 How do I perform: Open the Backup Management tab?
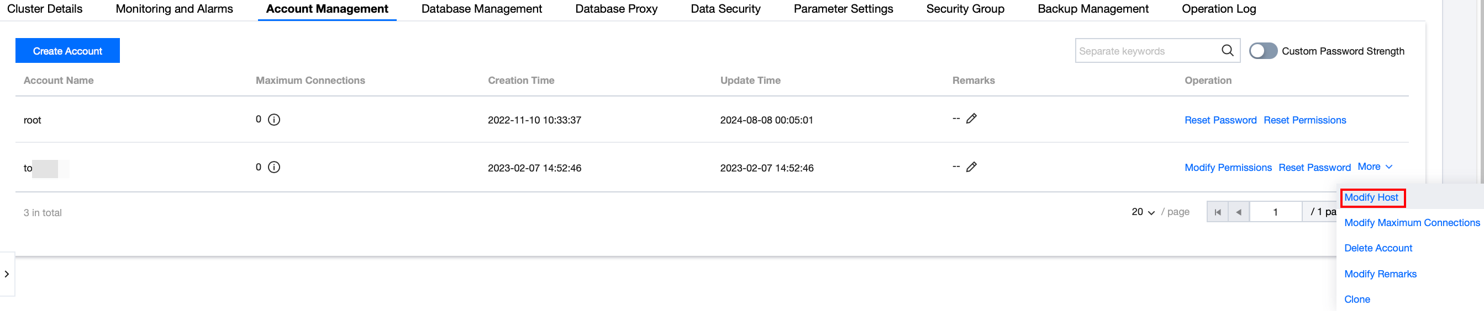pyautogui.click(x=1093, y=9)
